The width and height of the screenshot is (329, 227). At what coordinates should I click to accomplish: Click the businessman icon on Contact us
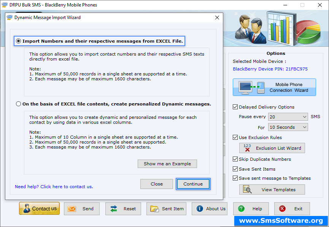pos(27,208)
